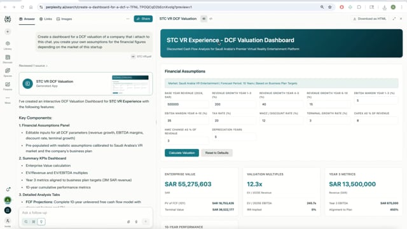Open the Perplexity home logo
Image resolution: width=407 pixels, height=229 pixels.
8,19
